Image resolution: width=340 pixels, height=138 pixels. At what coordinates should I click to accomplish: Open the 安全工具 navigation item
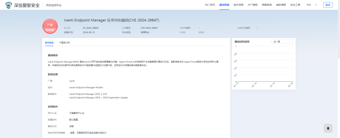tap(295, 5)
